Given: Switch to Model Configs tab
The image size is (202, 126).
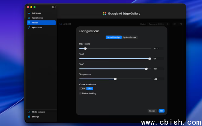Looking at the screenshot, I should [x=114, y=38].
